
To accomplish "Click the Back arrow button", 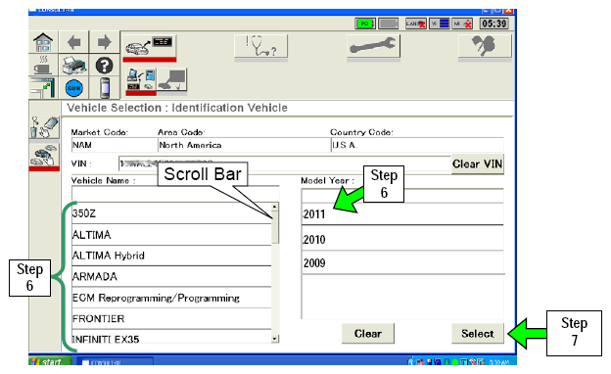I will [73, 42].
